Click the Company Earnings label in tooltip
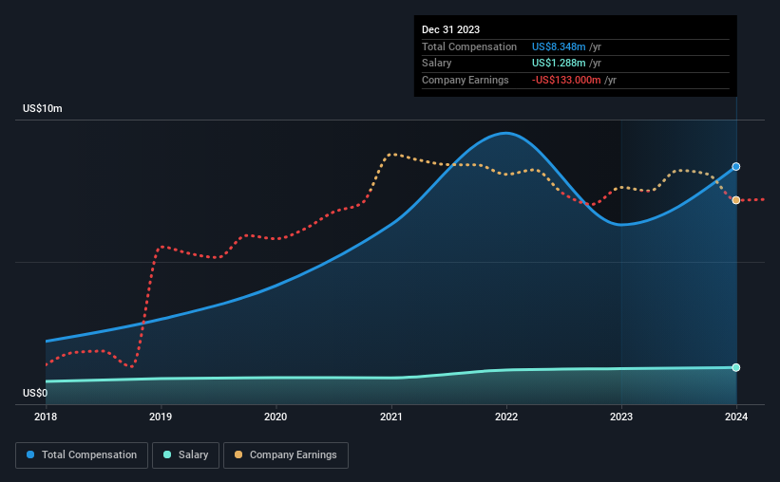This screenshot has height=482, width=780. pyautogui.click(x=466, y=80)
